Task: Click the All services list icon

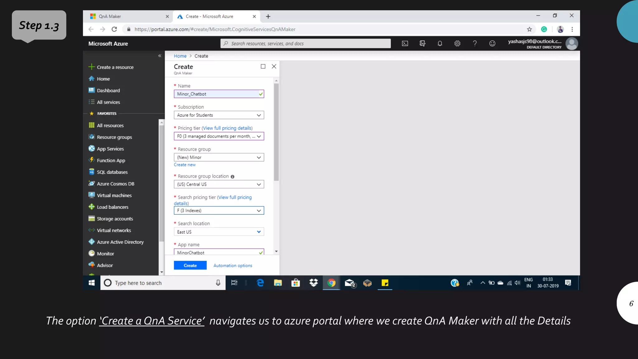Action: (92, 102)
